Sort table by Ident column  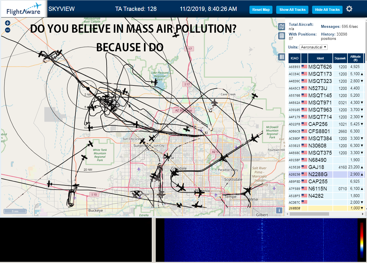(320, 58)
